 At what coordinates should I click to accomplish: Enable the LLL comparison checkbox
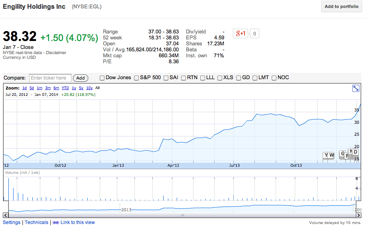(203, 78)
